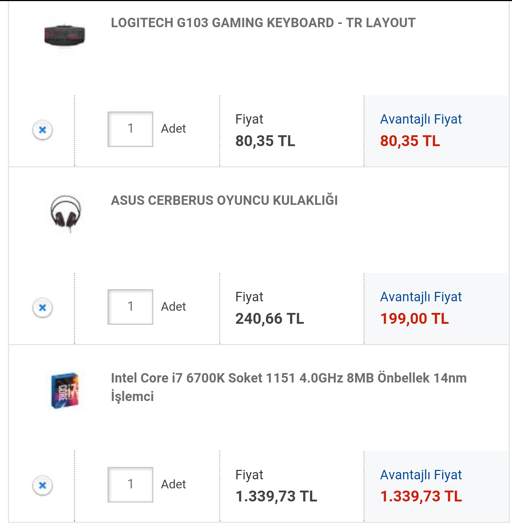The image size is (512, 529).
Task: Focus the quantity field for the Intel processor
Action: 130,484
